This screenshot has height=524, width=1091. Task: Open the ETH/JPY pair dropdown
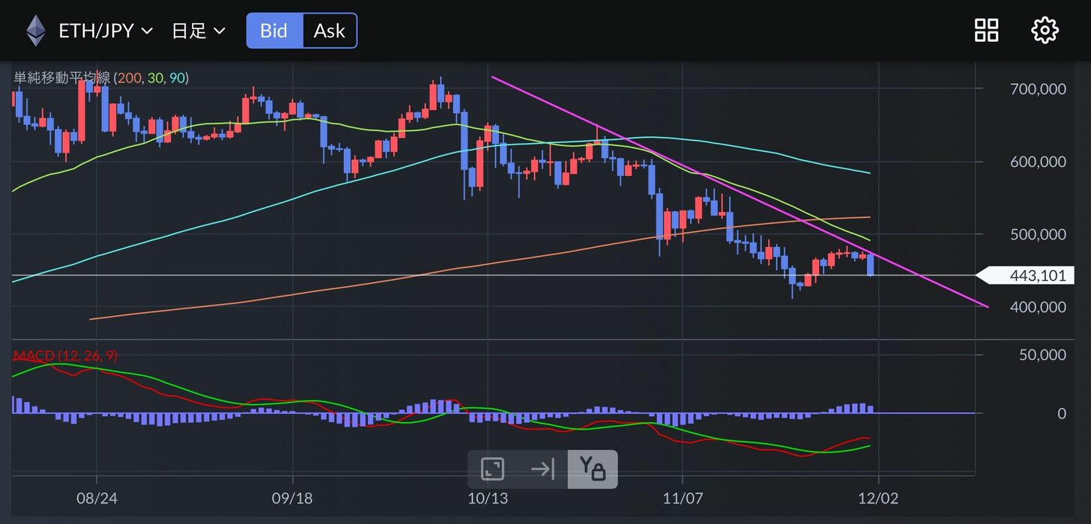click(105, 31)
